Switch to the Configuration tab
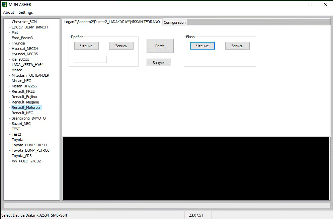The height and width of the screenshot is (219, 334). click(x=174, y=22)
